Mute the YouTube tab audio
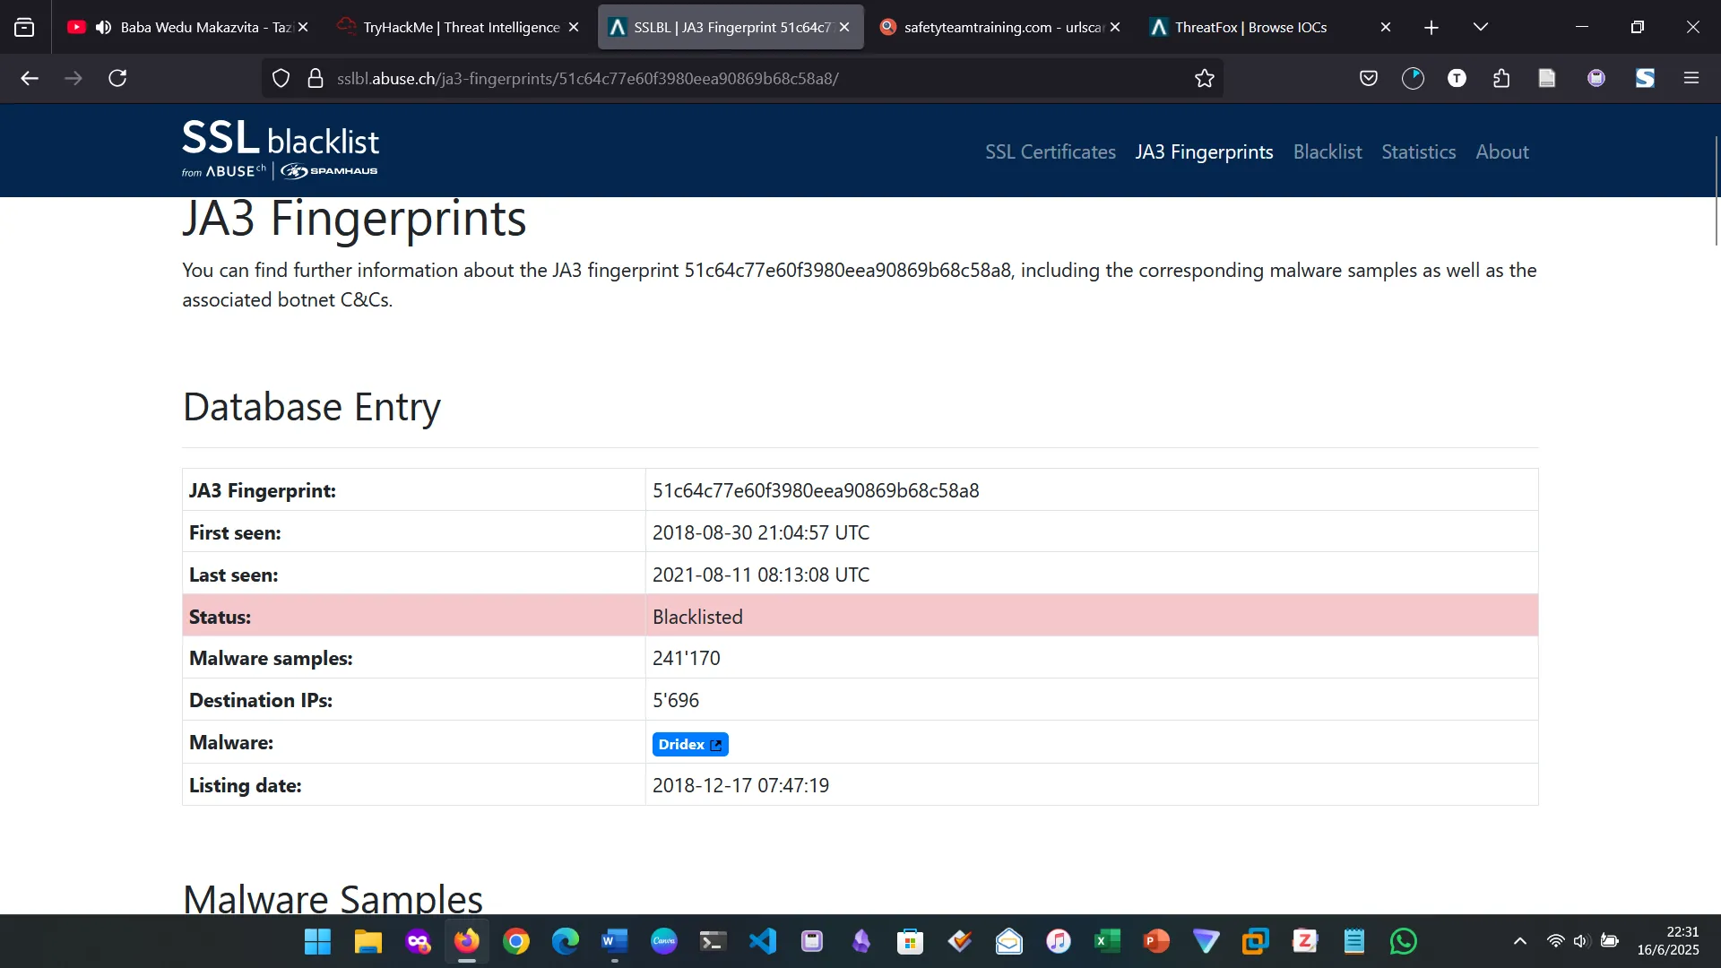This screenshot has height=968, width=1721. (x=104, y=27)
